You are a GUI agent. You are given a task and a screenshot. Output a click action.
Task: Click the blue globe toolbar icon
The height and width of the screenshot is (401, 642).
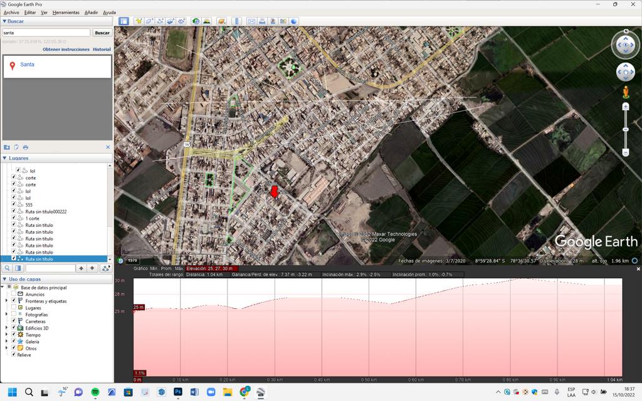click(x=294, y=21)
